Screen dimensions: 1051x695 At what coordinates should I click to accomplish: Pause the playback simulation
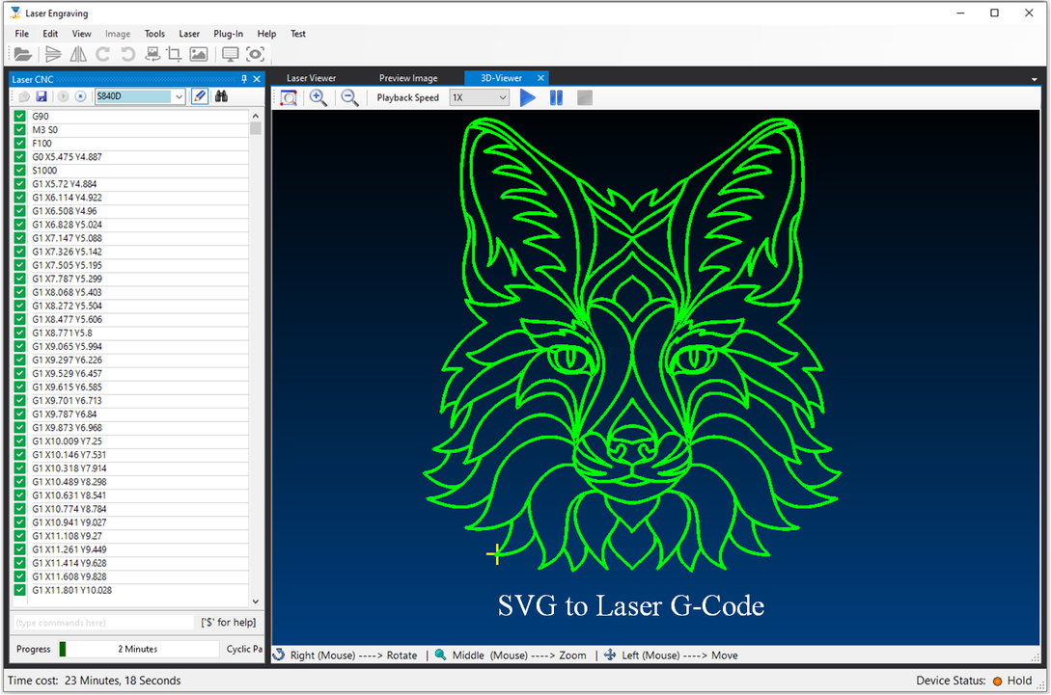point(556,97)
